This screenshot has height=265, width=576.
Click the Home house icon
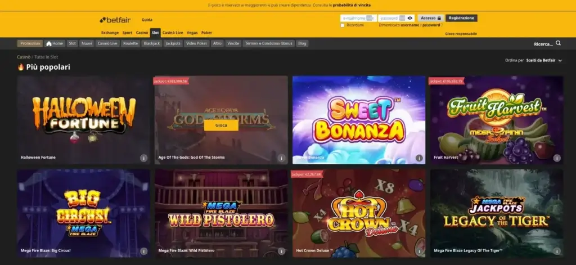pyautogui.click(x=49, y=43)
